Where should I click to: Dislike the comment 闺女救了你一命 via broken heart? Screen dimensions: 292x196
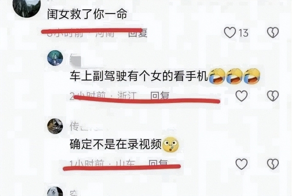(273, 33)
